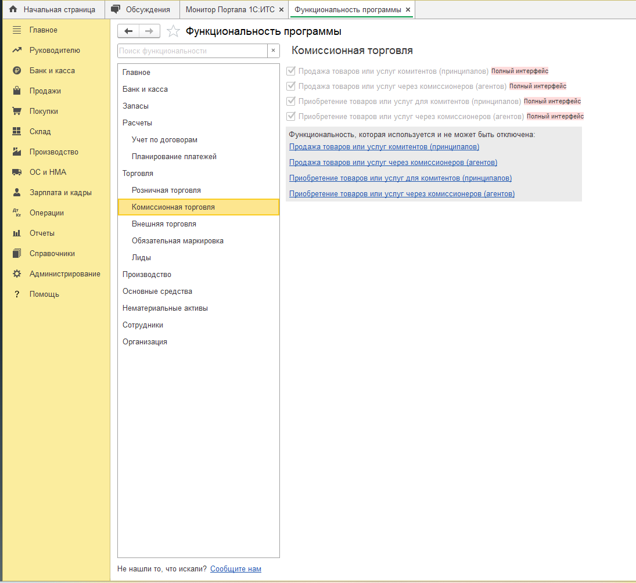Click the Справочники books icon
The image size is (636, 583).
17,253
